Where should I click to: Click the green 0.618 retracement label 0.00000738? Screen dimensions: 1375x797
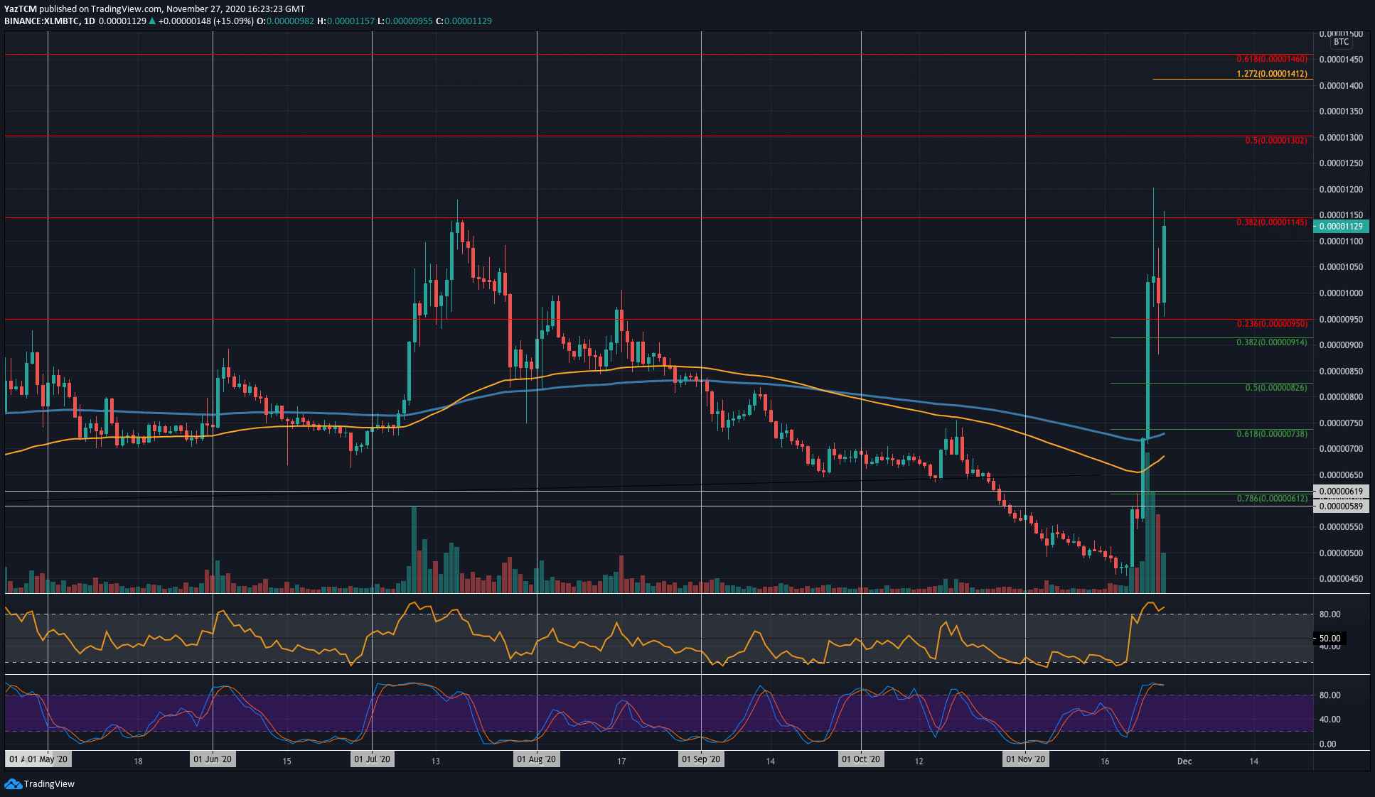tap(1273, 434)
